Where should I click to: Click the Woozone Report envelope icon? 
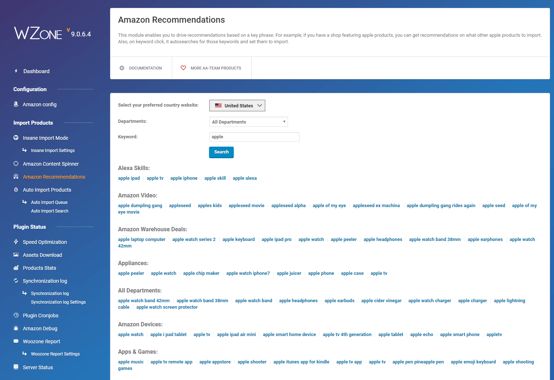pyautogui.click(x=16, y=341)
